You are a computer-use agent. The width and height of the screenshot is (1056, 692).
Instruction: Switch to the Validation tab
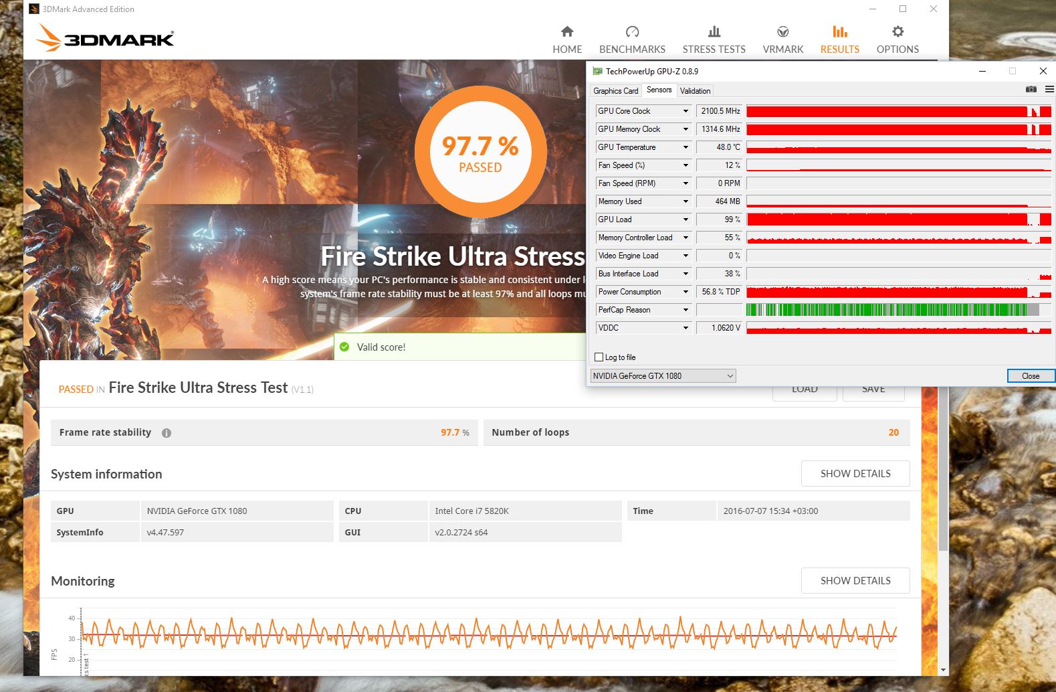(x=695, y=91)
